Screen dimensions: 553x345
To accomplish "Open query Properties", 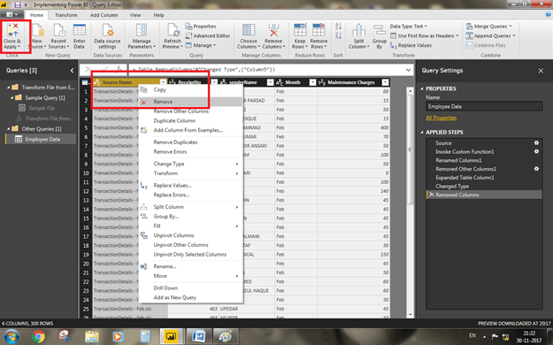I will (x=201, y=27).
